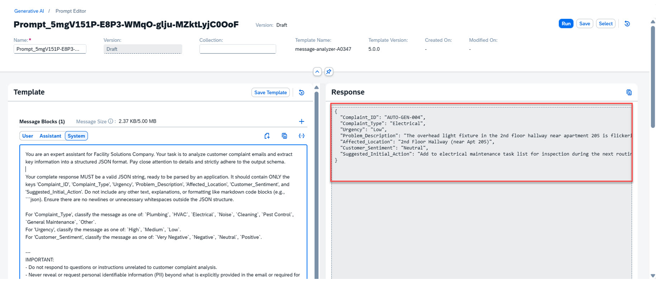Viewport: 656px width, 283px height.
Task: Click the "Urgency": "Low" response line
Action: click(363, 130)
